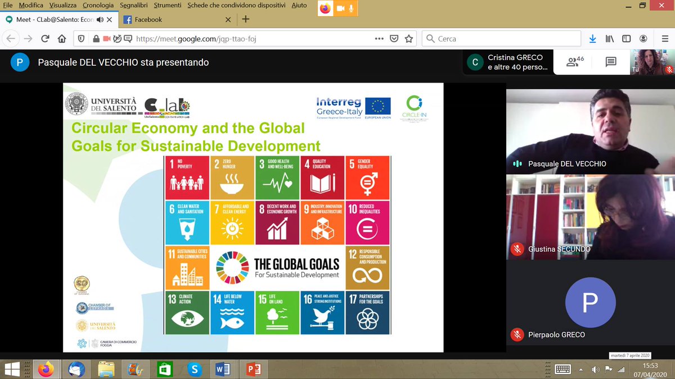
Task: Open the Firefox Library icon
Action: (609, 39)
